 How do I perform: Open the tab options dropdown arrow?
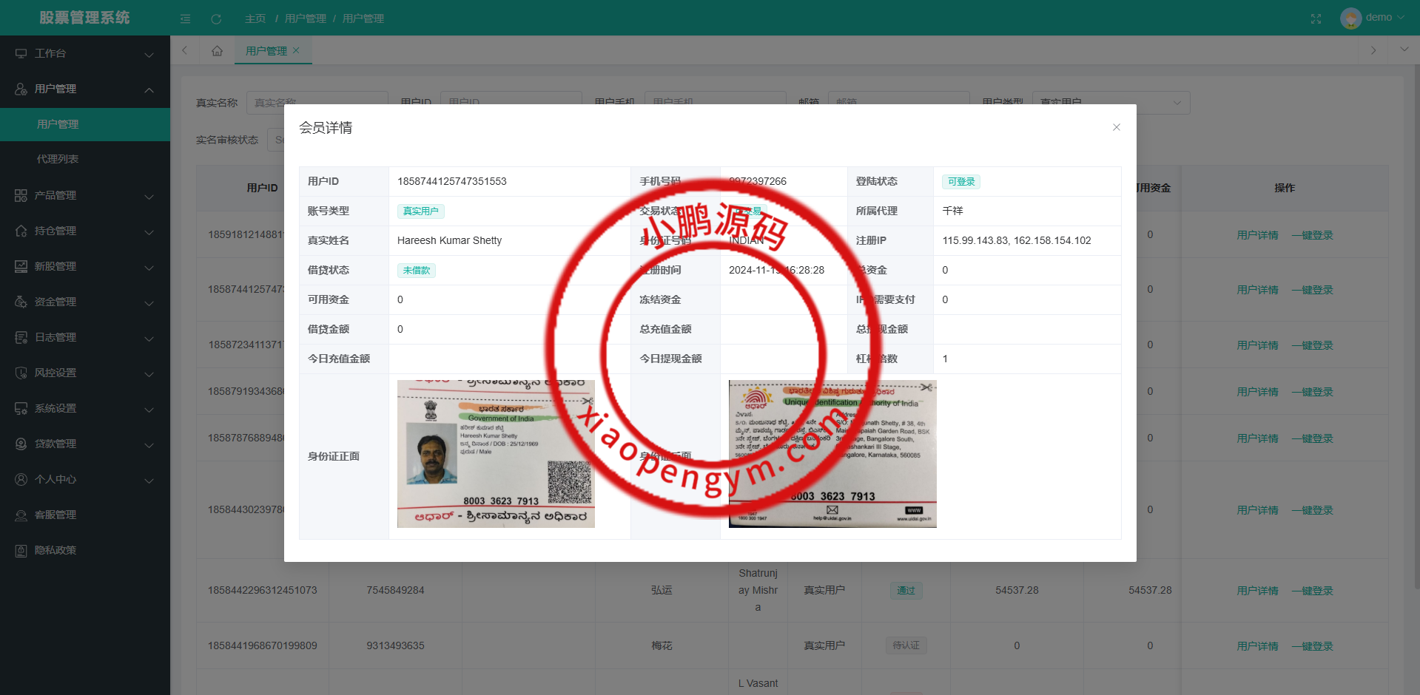1404,50
